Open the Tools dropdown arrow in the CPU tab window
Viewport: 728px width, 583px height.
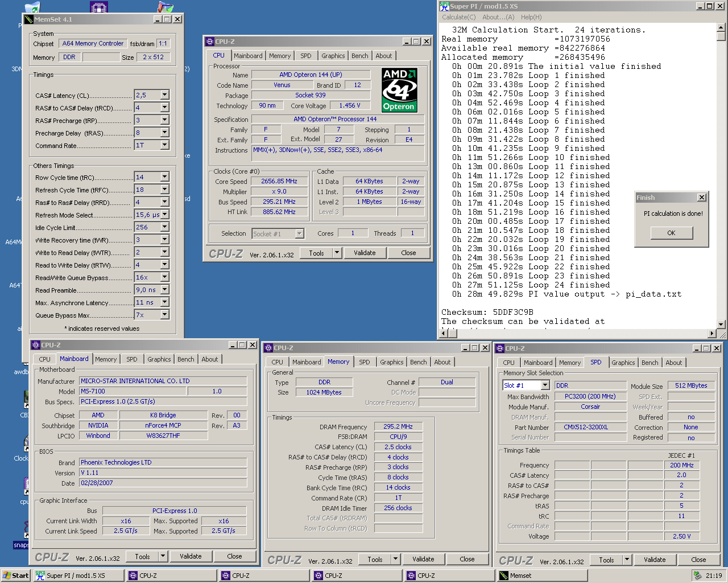coord(337,253)
